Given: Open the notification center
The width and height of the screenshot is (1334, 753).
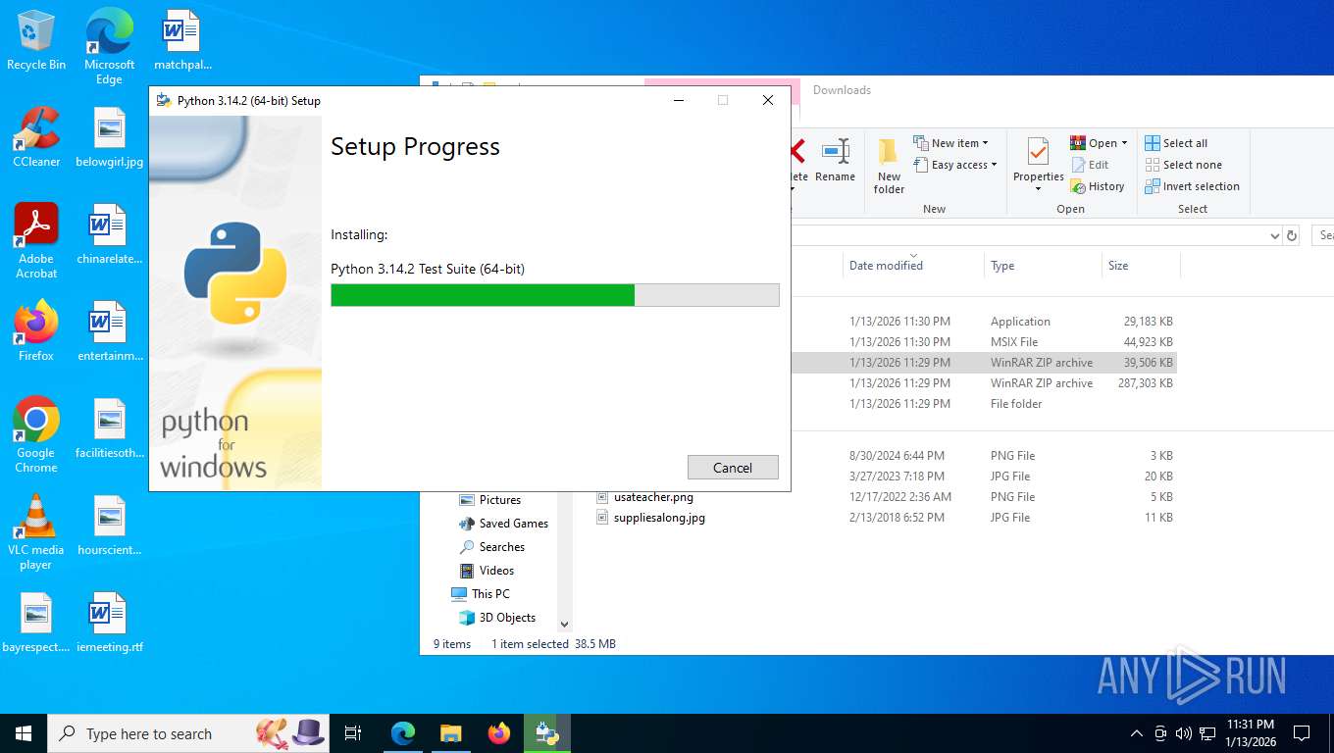Looking at the screenshot, I should (x=1302, y=733).
